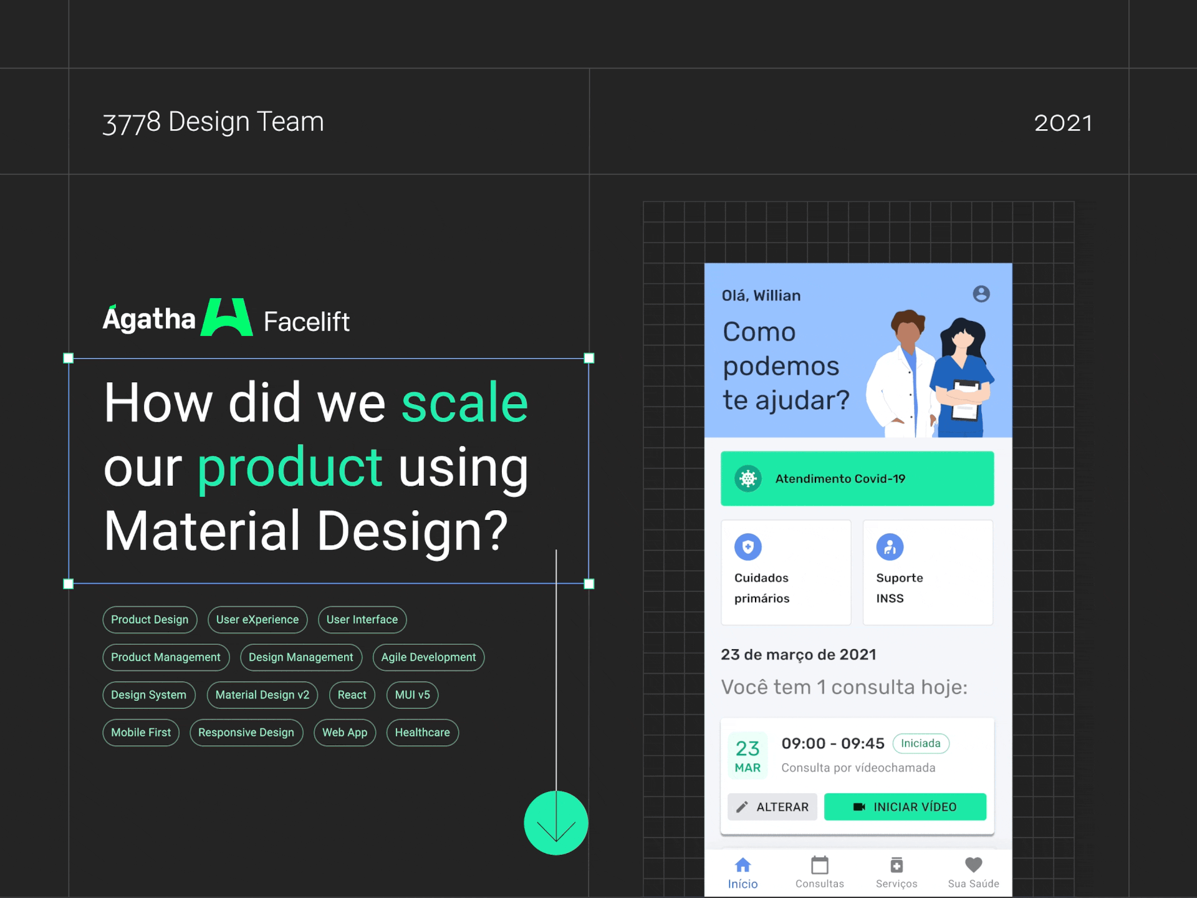Open the Consultas calendar tab

click(819, 872)
